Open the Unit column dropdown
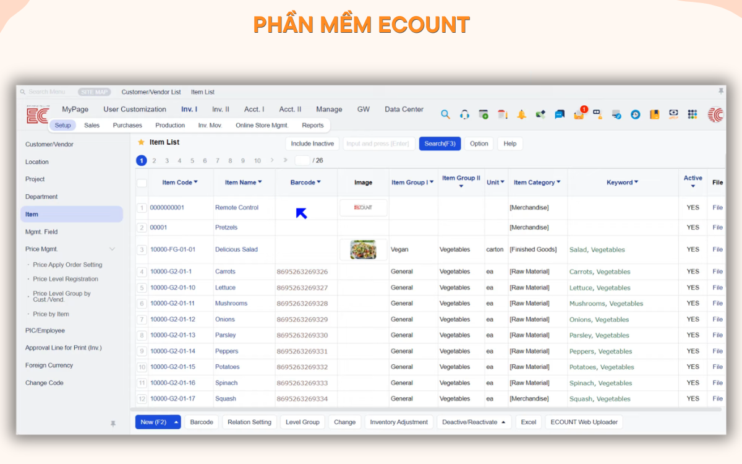The width and height of the screenshot is (742, 464). [x=503, y=183]
